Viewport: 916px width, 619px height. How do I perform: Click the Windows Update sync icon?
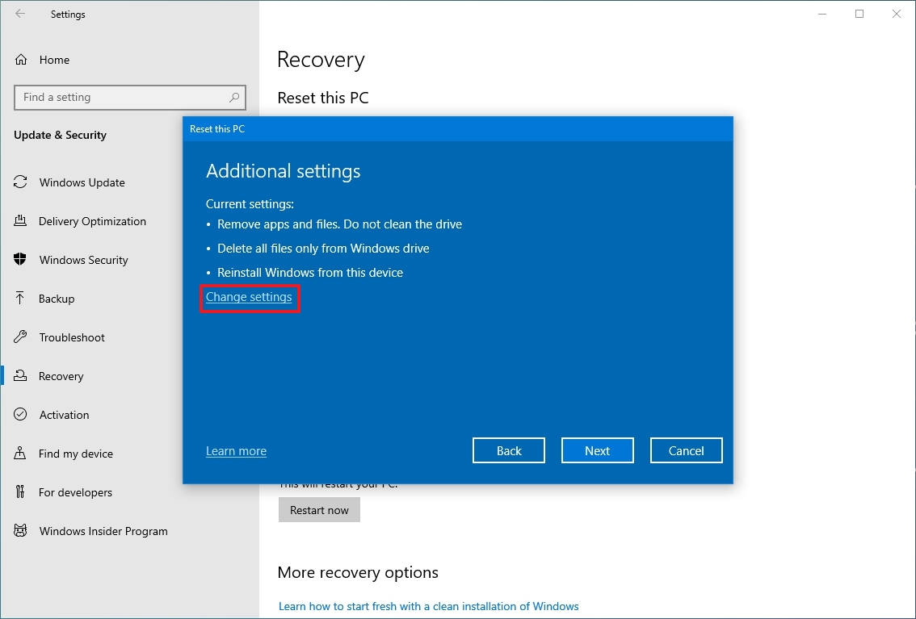tap(20, 182)
